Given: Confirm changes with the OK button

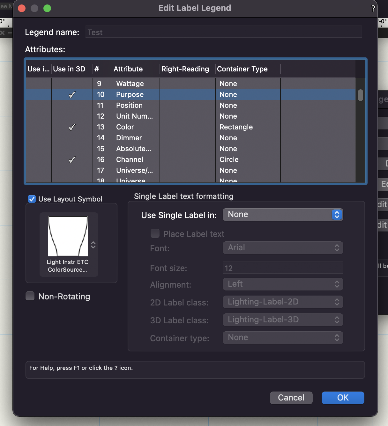Looking at the screenshot, I should click(x=343, y=398).
